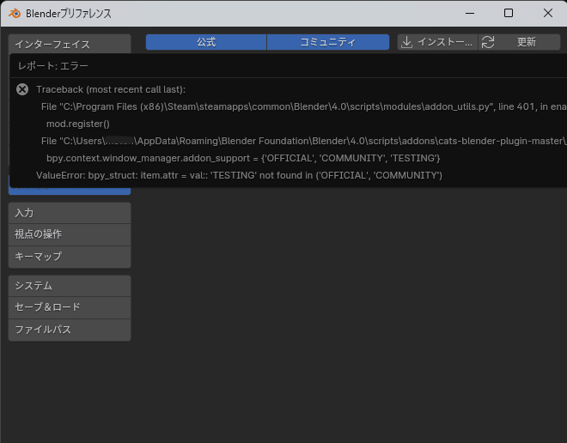The image size is (567, 443).
Task: Toggle the コミュニティ add-on filter
Action: (328, 42)
